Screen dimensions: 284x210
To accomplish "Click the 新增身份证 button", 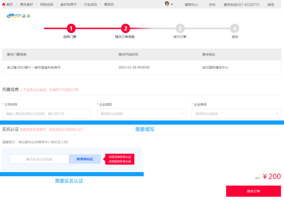I will click(85, 159).
